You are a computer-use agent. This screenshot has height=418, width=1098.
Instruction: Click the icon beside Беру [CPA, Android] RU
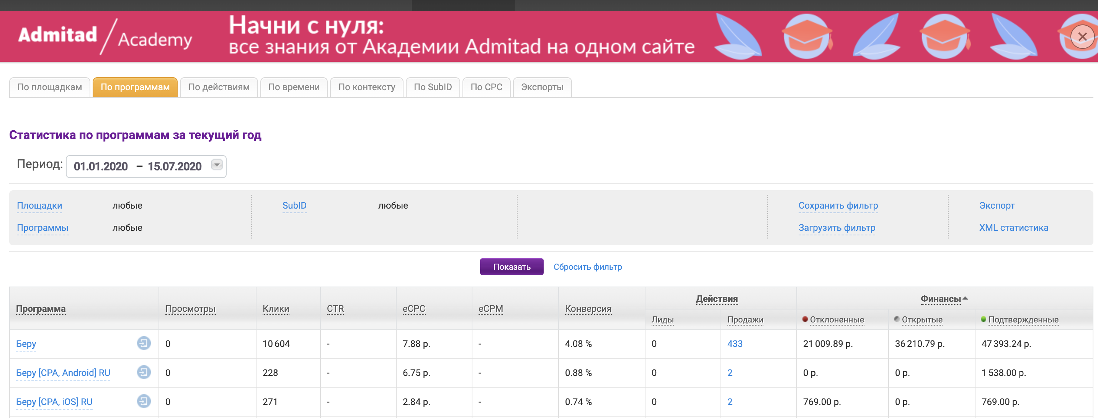144,372
